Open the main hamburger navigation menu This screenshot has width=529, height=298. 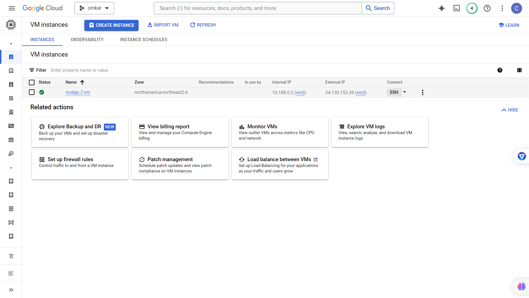12,8
